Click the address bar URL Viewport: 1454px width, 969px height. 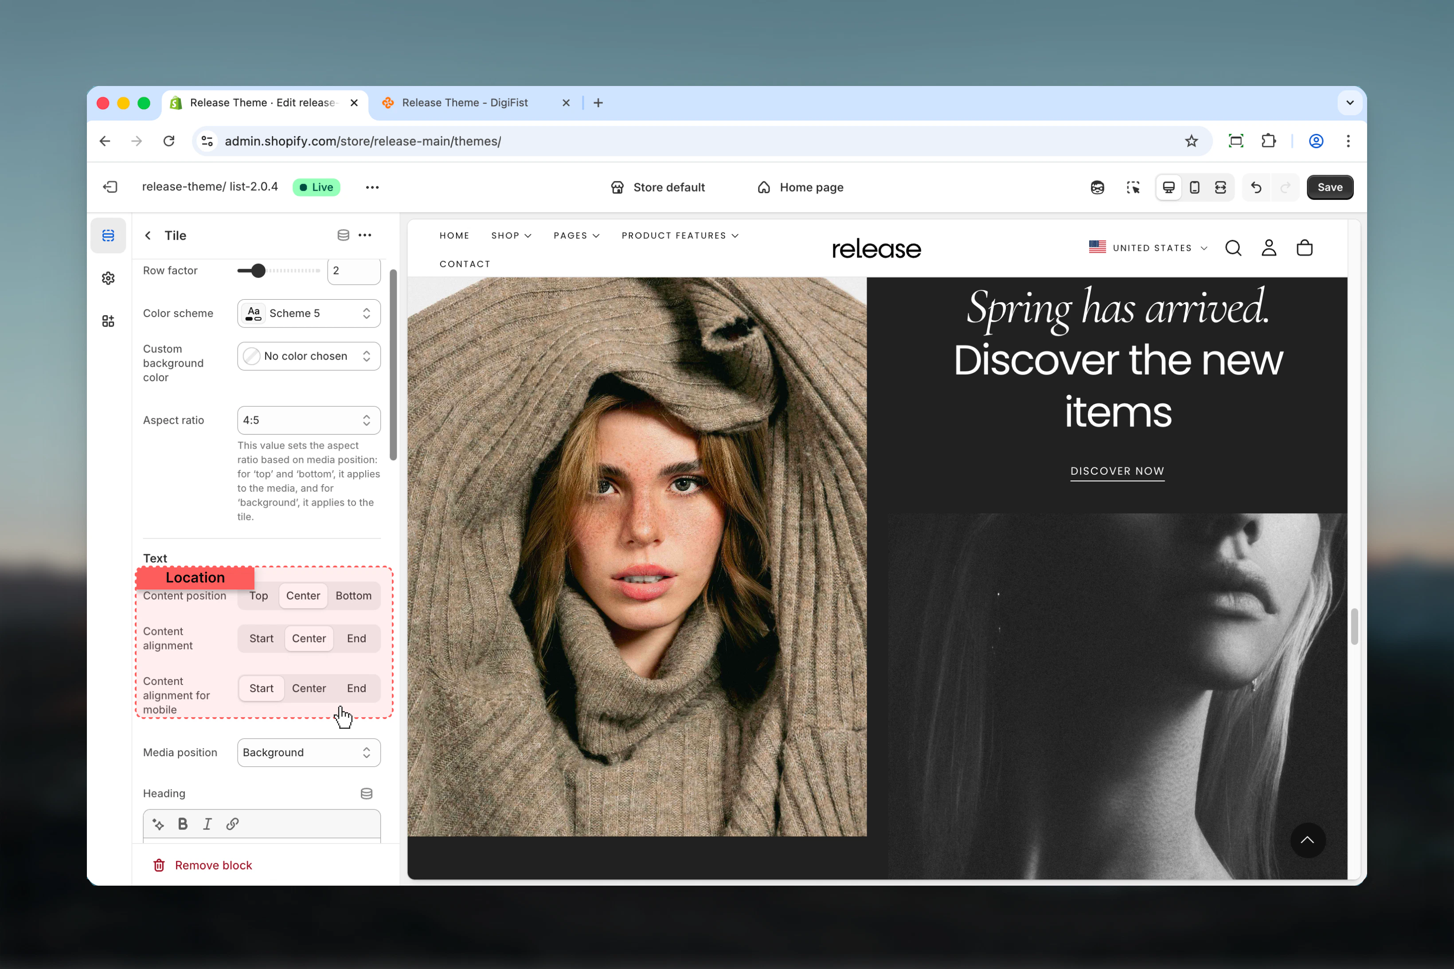point(363,141)
